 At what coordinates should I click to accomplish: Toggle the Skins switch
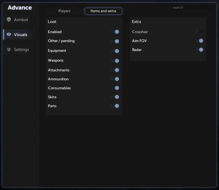[115, 97]
